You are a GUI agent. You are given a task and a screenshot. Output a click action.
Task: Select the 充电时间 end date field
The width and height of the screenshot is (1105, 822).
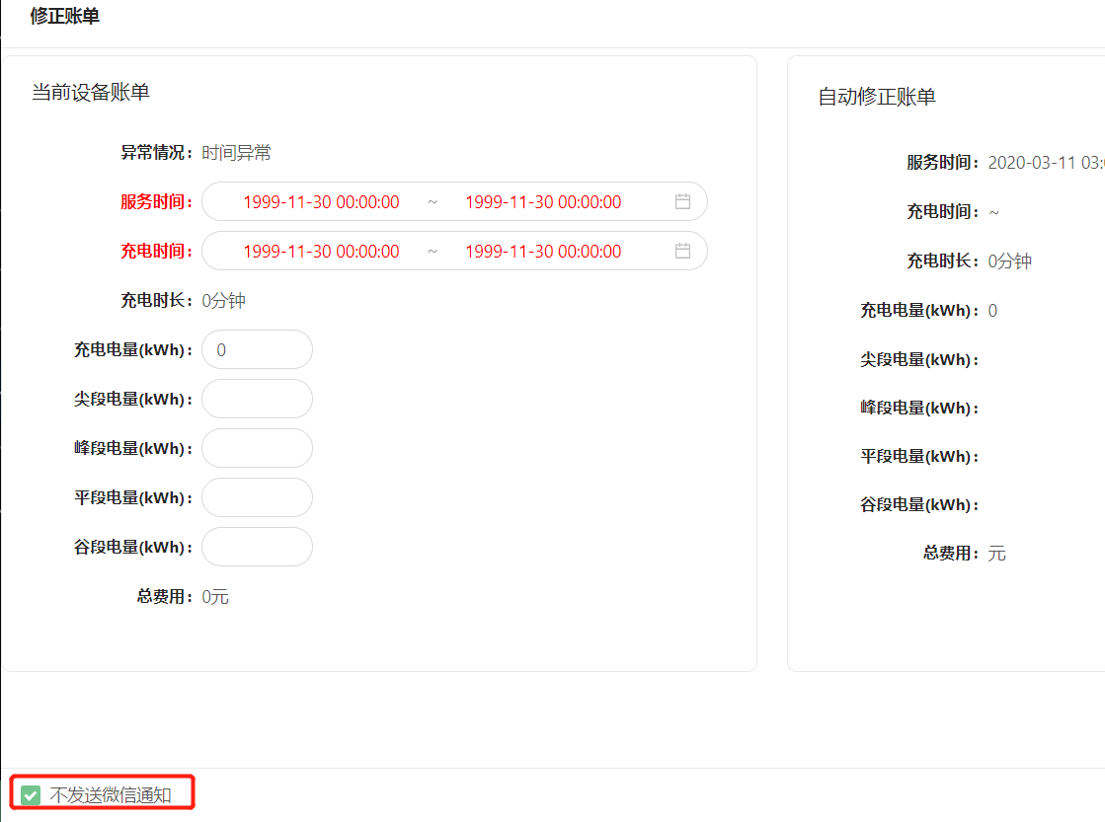(543, 252)
